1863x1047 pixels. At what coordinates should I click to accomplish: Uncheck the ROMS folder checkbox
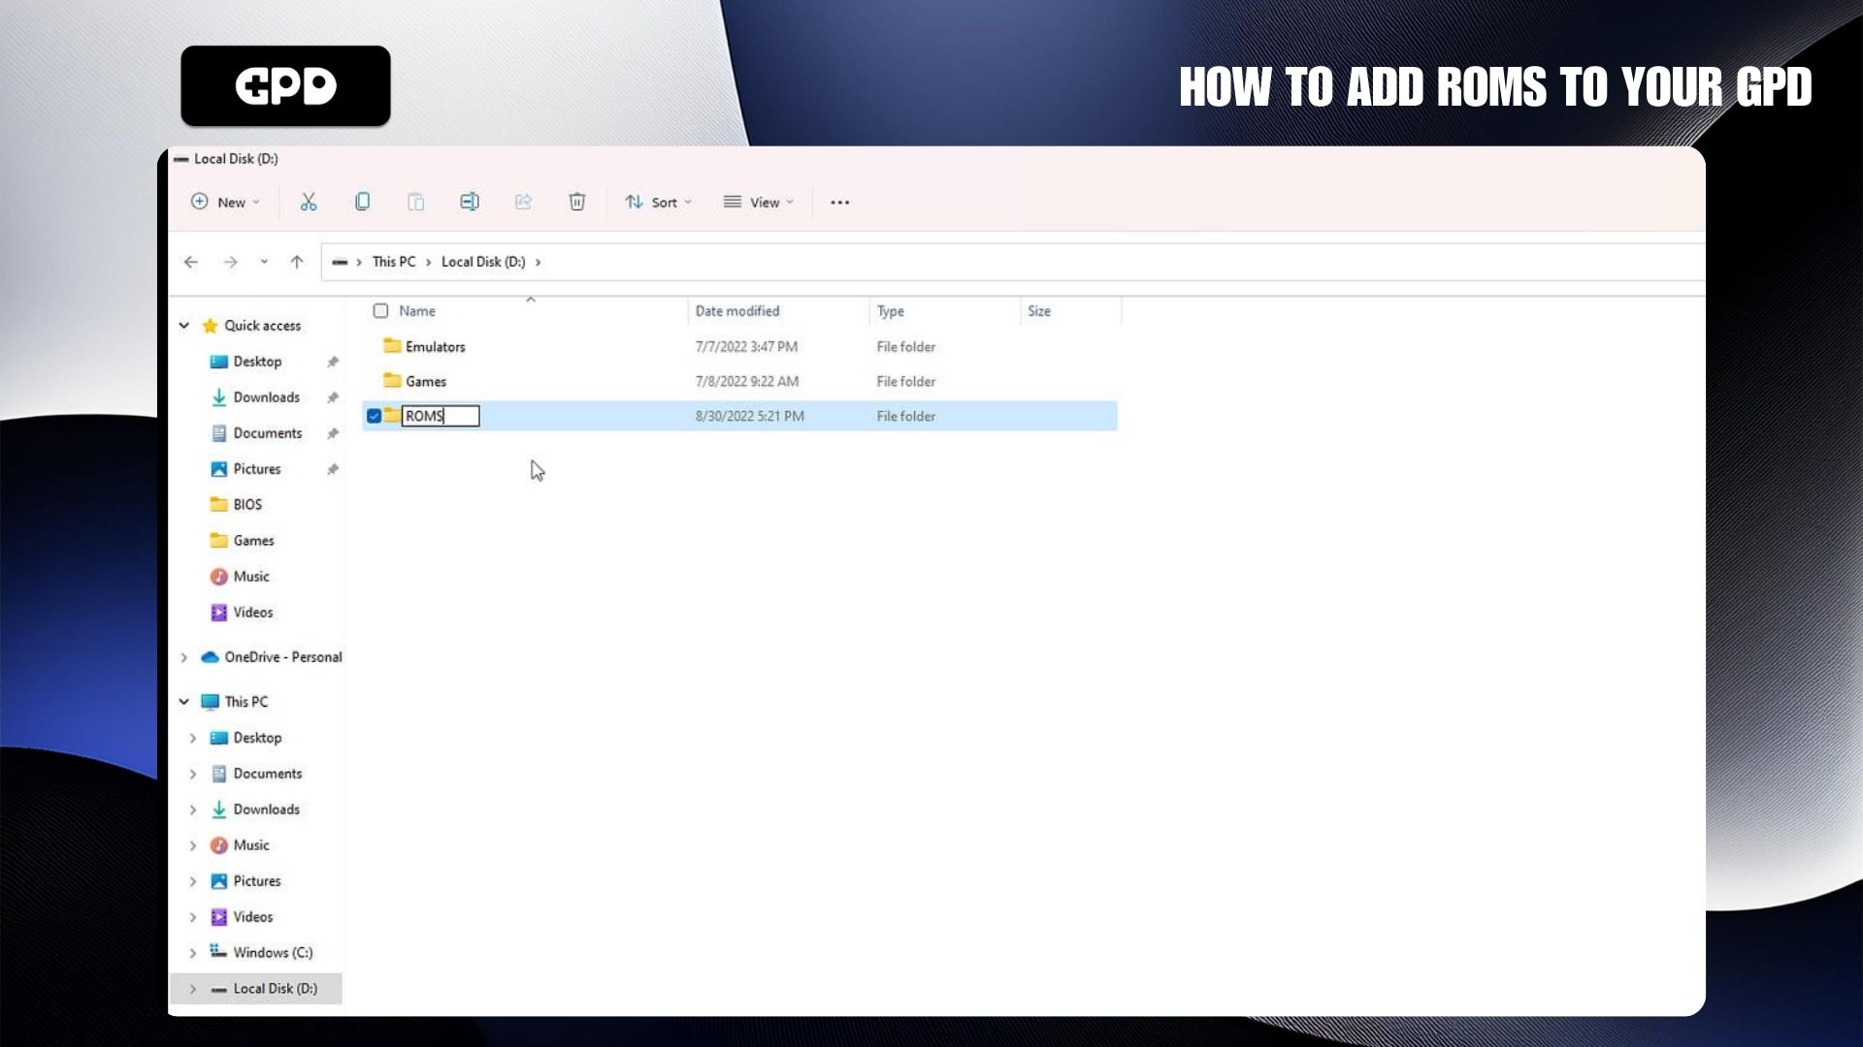click(x=374, y=416)
